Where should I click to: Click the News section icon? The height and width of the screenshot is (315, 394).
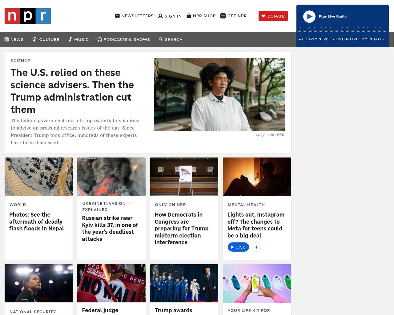pyautogui.click(x=6, y=39)
